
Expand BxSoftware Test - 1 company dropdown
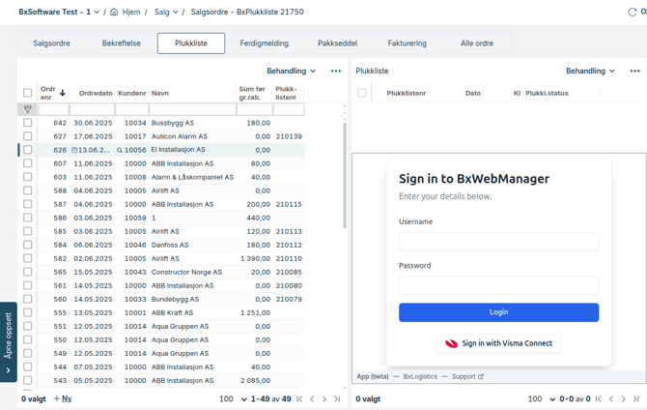(97, 12)
